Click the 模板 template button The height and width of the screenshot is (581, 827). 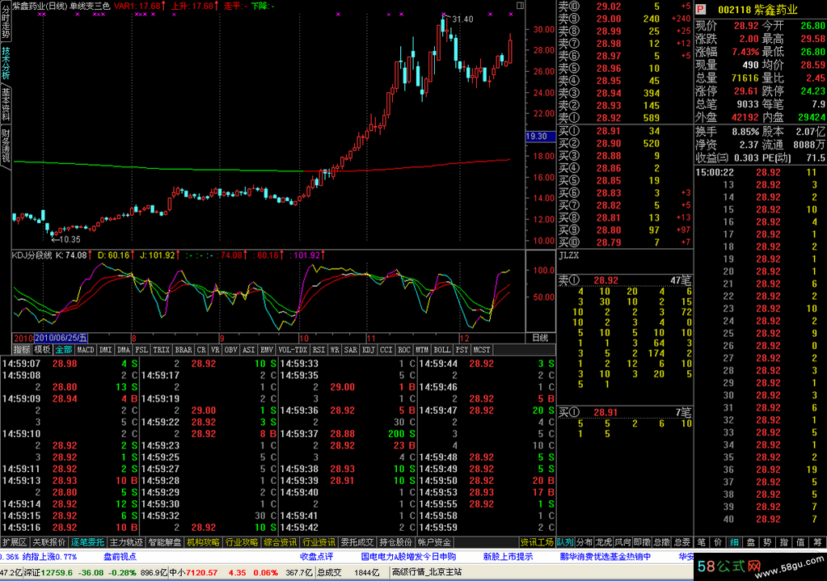(x=42, y=350)
